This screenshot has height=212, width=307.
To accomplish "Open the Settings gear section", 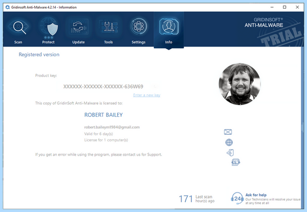I will coord(139,30).
